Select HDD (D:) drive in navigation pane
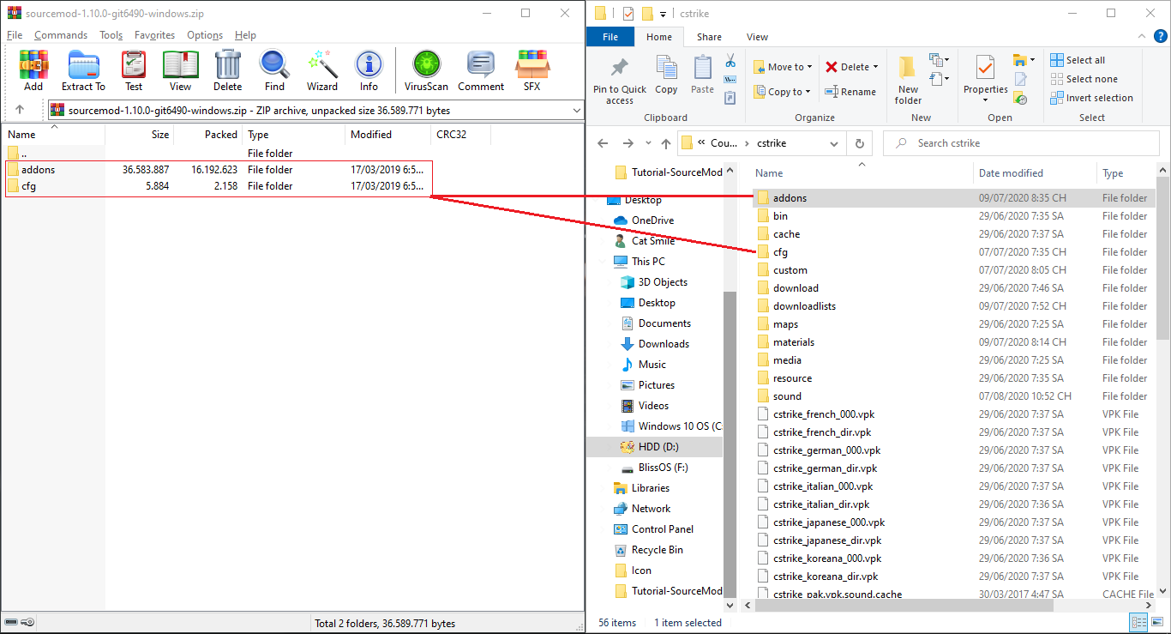This screenshot has width=1171, height=634. 655,447
